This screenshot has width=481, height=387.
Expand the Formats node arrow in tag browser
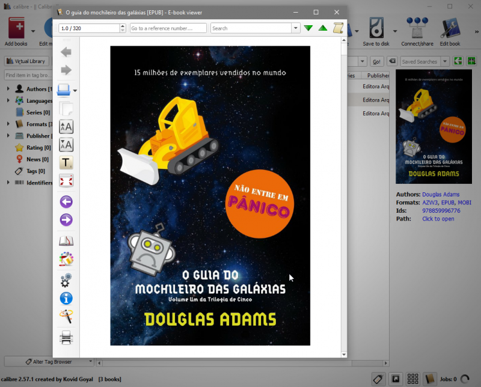pyautogui.click(x=8, y=124)
